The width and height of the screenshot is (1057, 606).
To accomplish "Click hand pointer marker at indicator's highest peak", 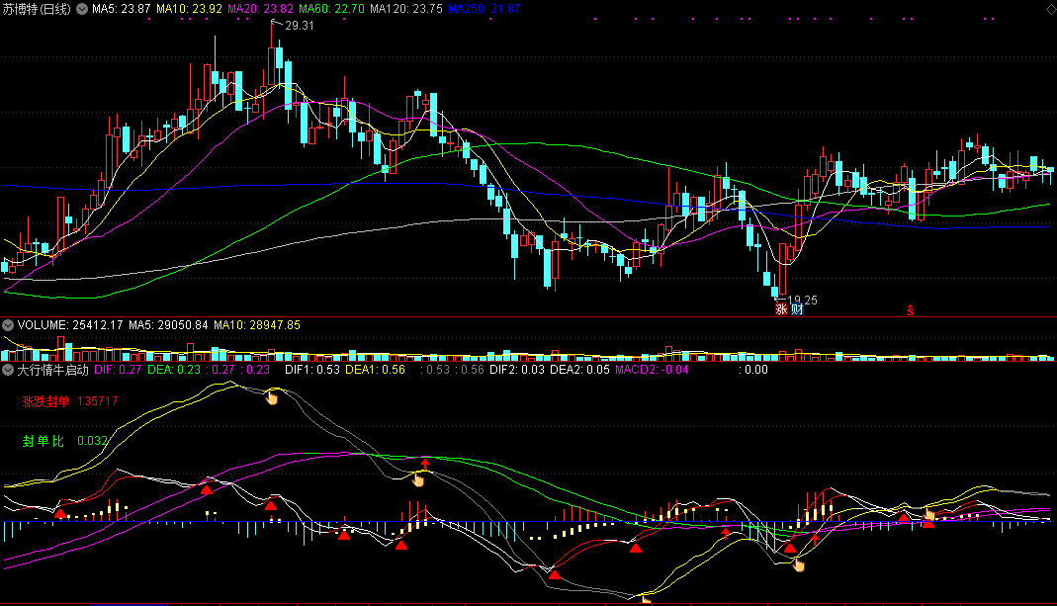I will (x=272, y=397).
